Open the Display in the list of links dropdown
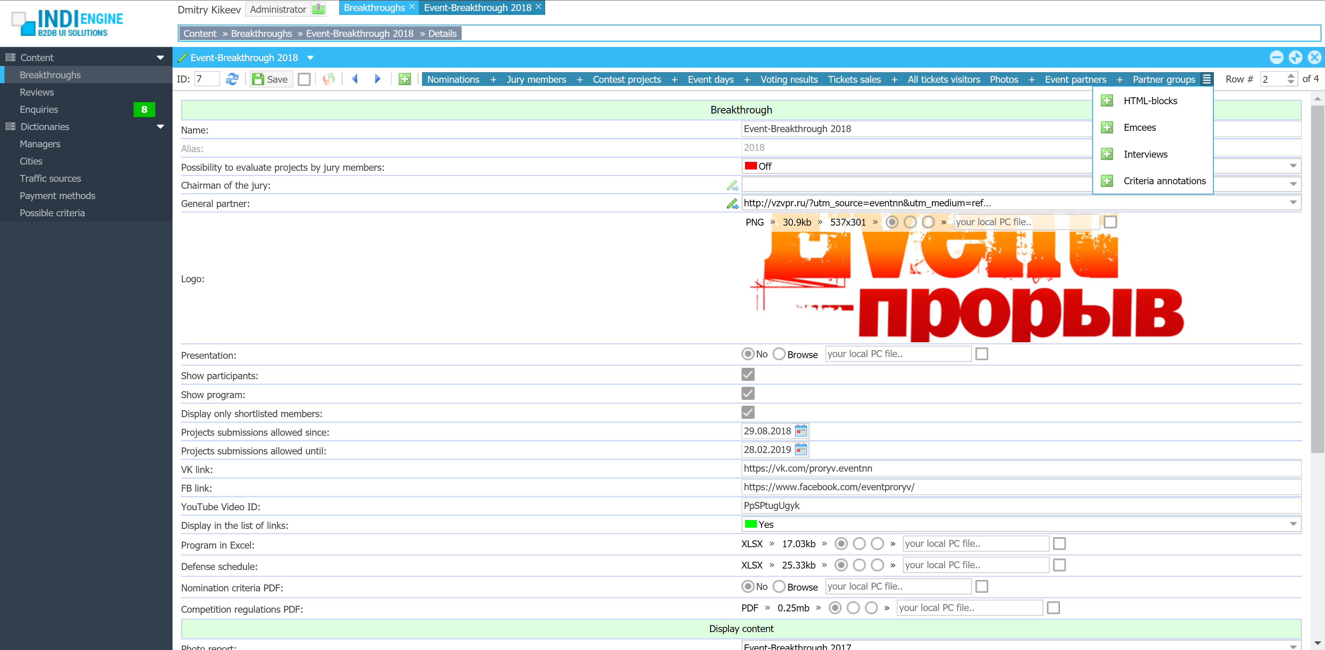The image size is (1325, 650). pyautogui.click(x=1293, y=524)
